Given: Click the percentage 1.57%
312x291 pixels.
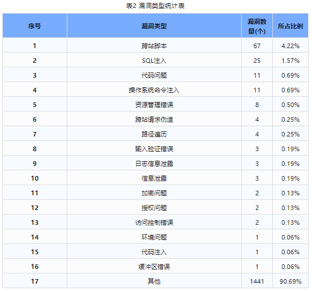Looking at the screenshot, I should pos(290,61).
